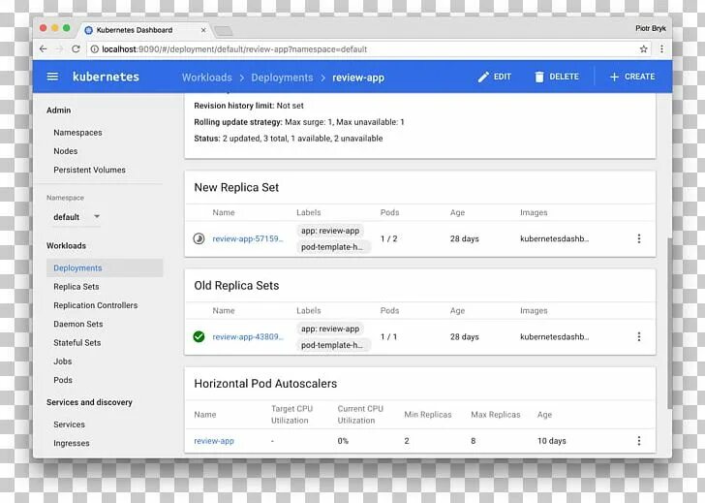Click Rolling update strategy text

(x=299, y=122)
